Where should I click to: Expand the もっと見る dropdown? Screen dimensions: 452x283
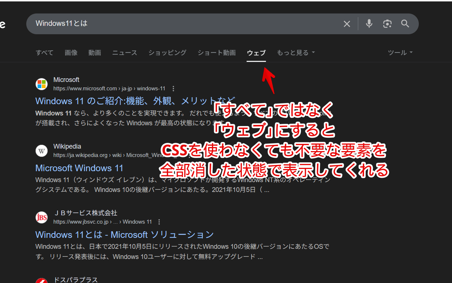tap(295, 52)
